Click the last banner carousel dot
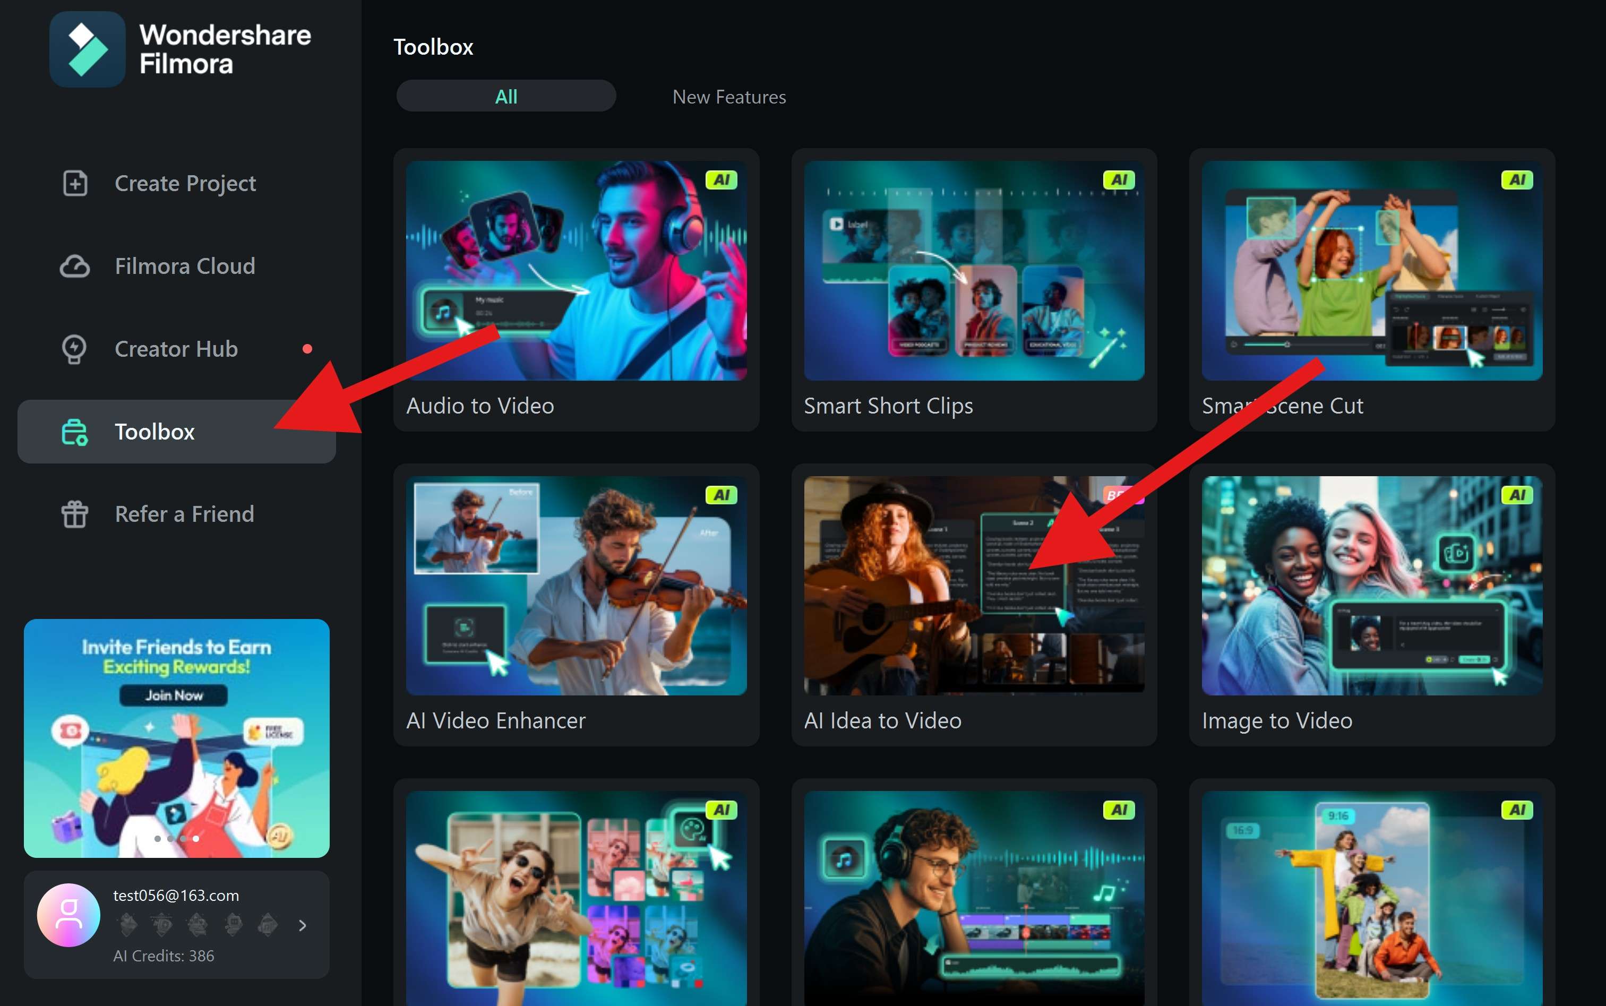 click(x=195, y=838)
